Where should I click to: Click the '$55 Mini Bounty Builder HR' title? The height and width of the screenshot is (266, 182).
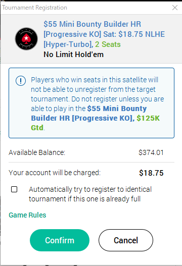pyautogui.click(x=93, y=24)
